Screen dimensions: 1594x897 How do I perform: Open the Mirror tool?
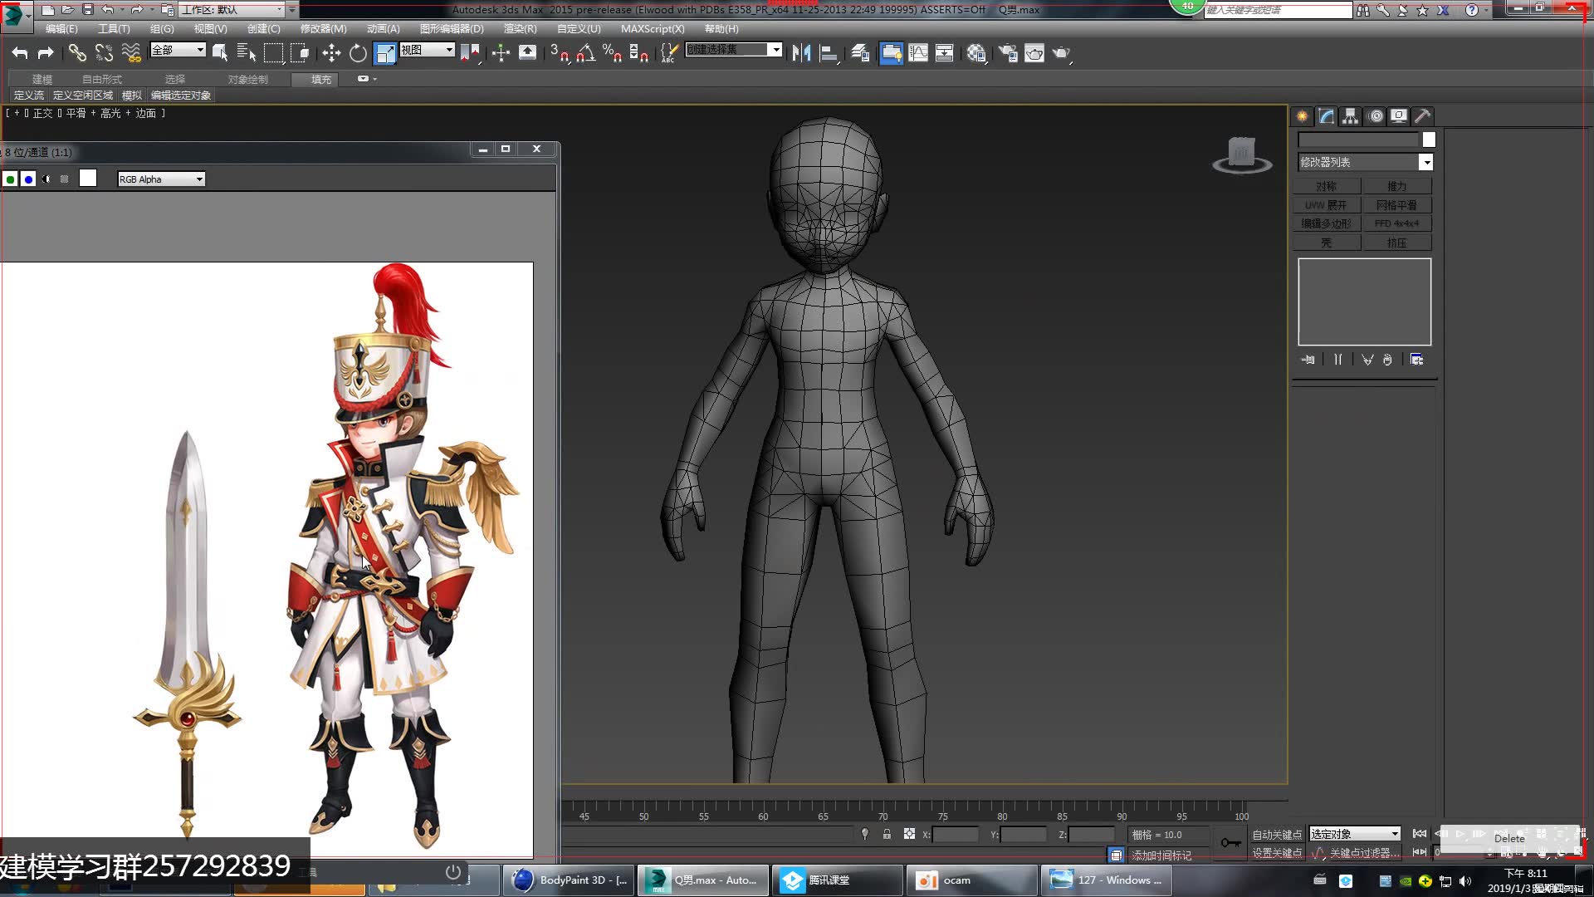point(801,53)
